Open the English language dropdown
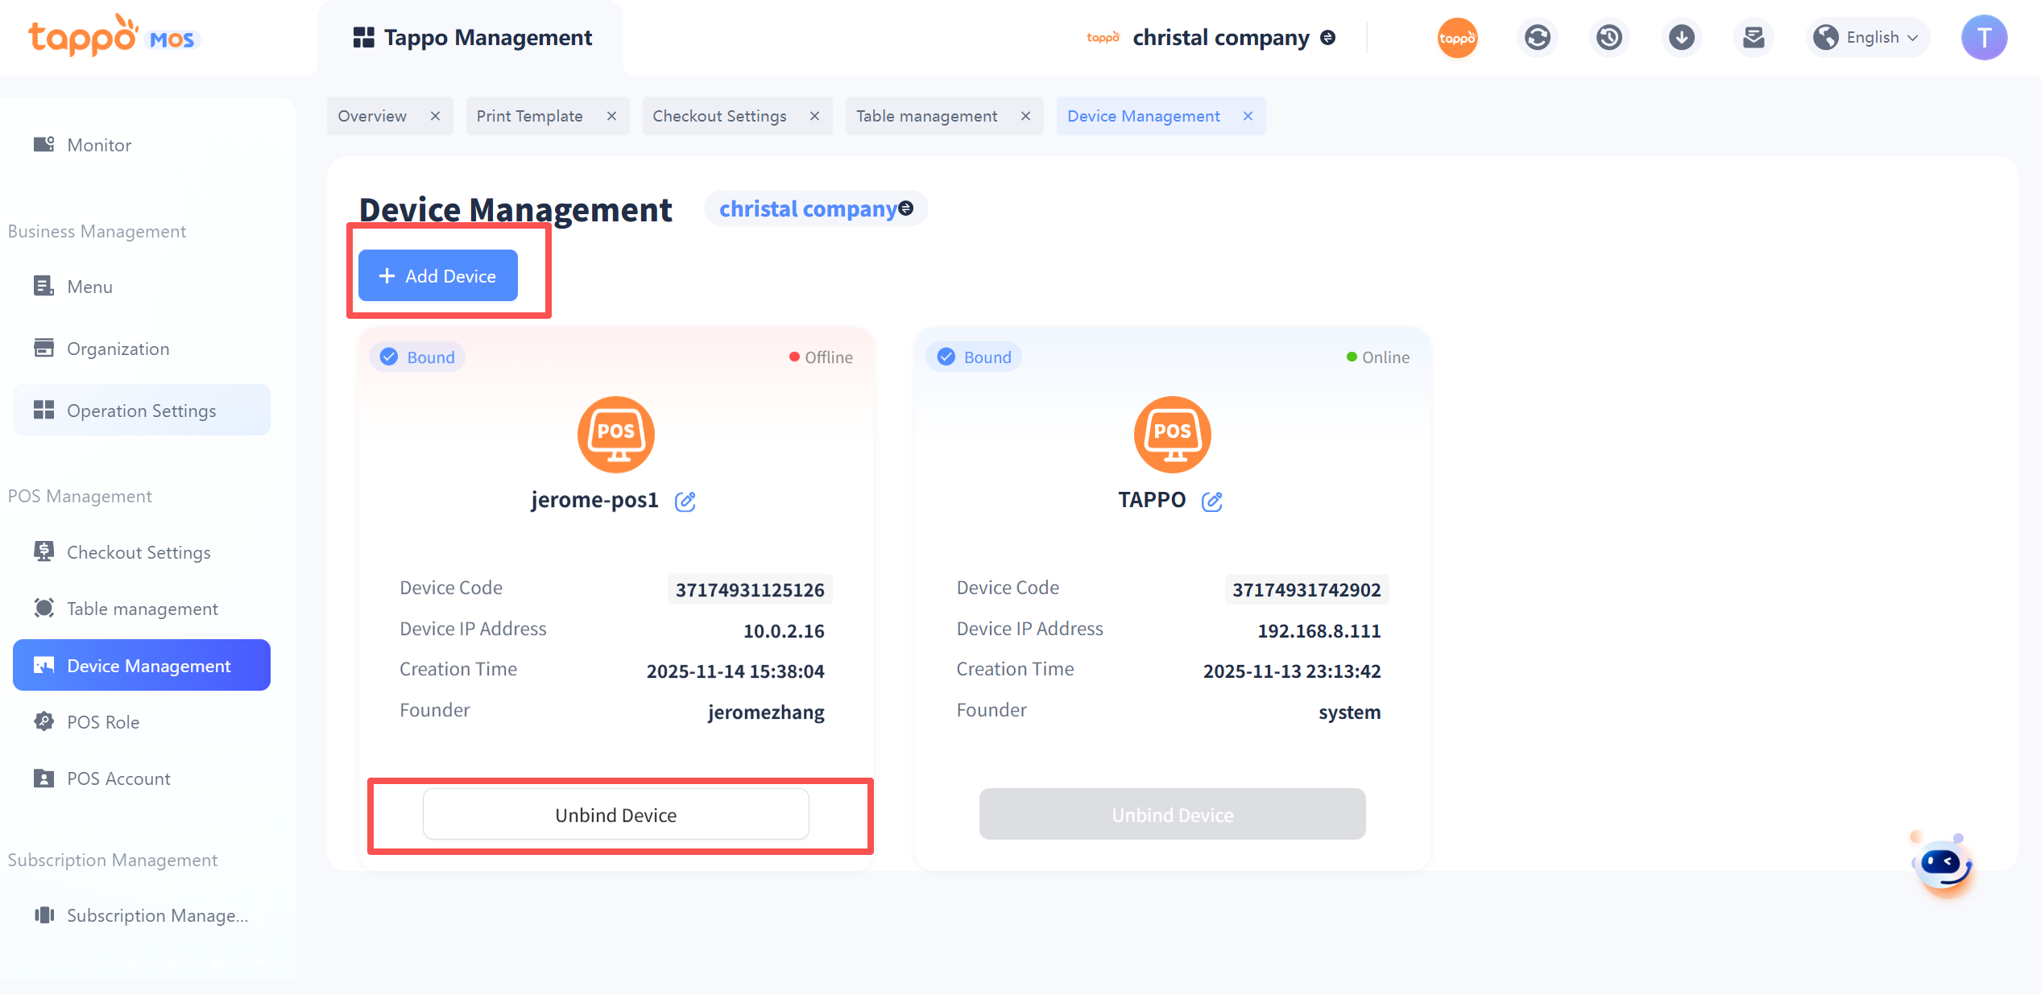 point(1869,38)
